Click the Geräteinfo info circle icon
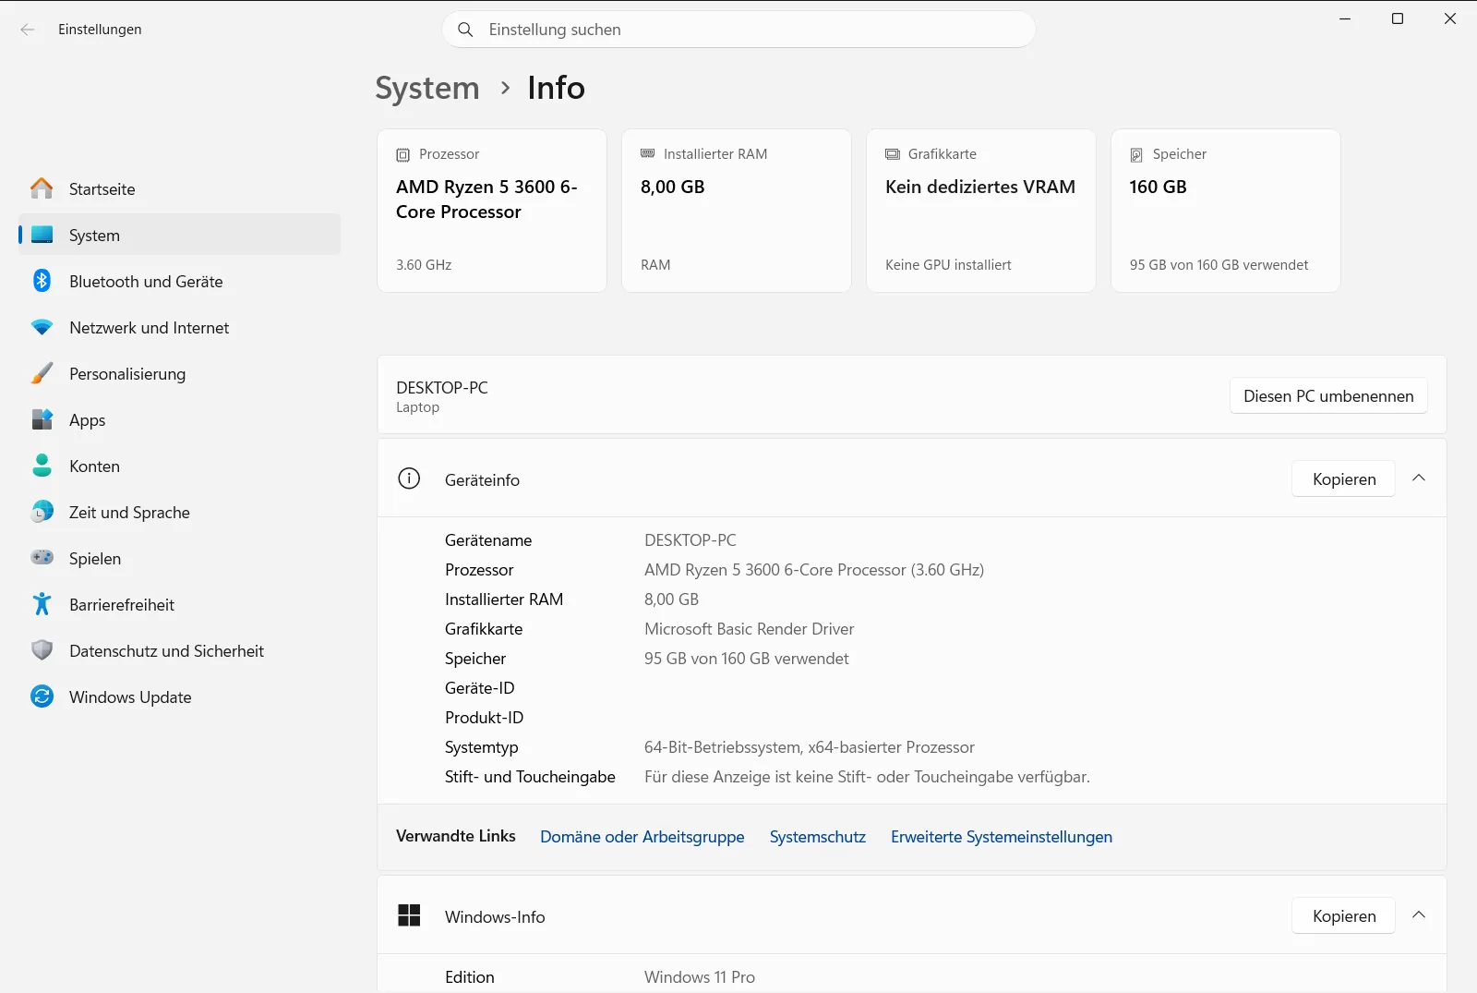 pyautogui.click(x=409, y=478)
